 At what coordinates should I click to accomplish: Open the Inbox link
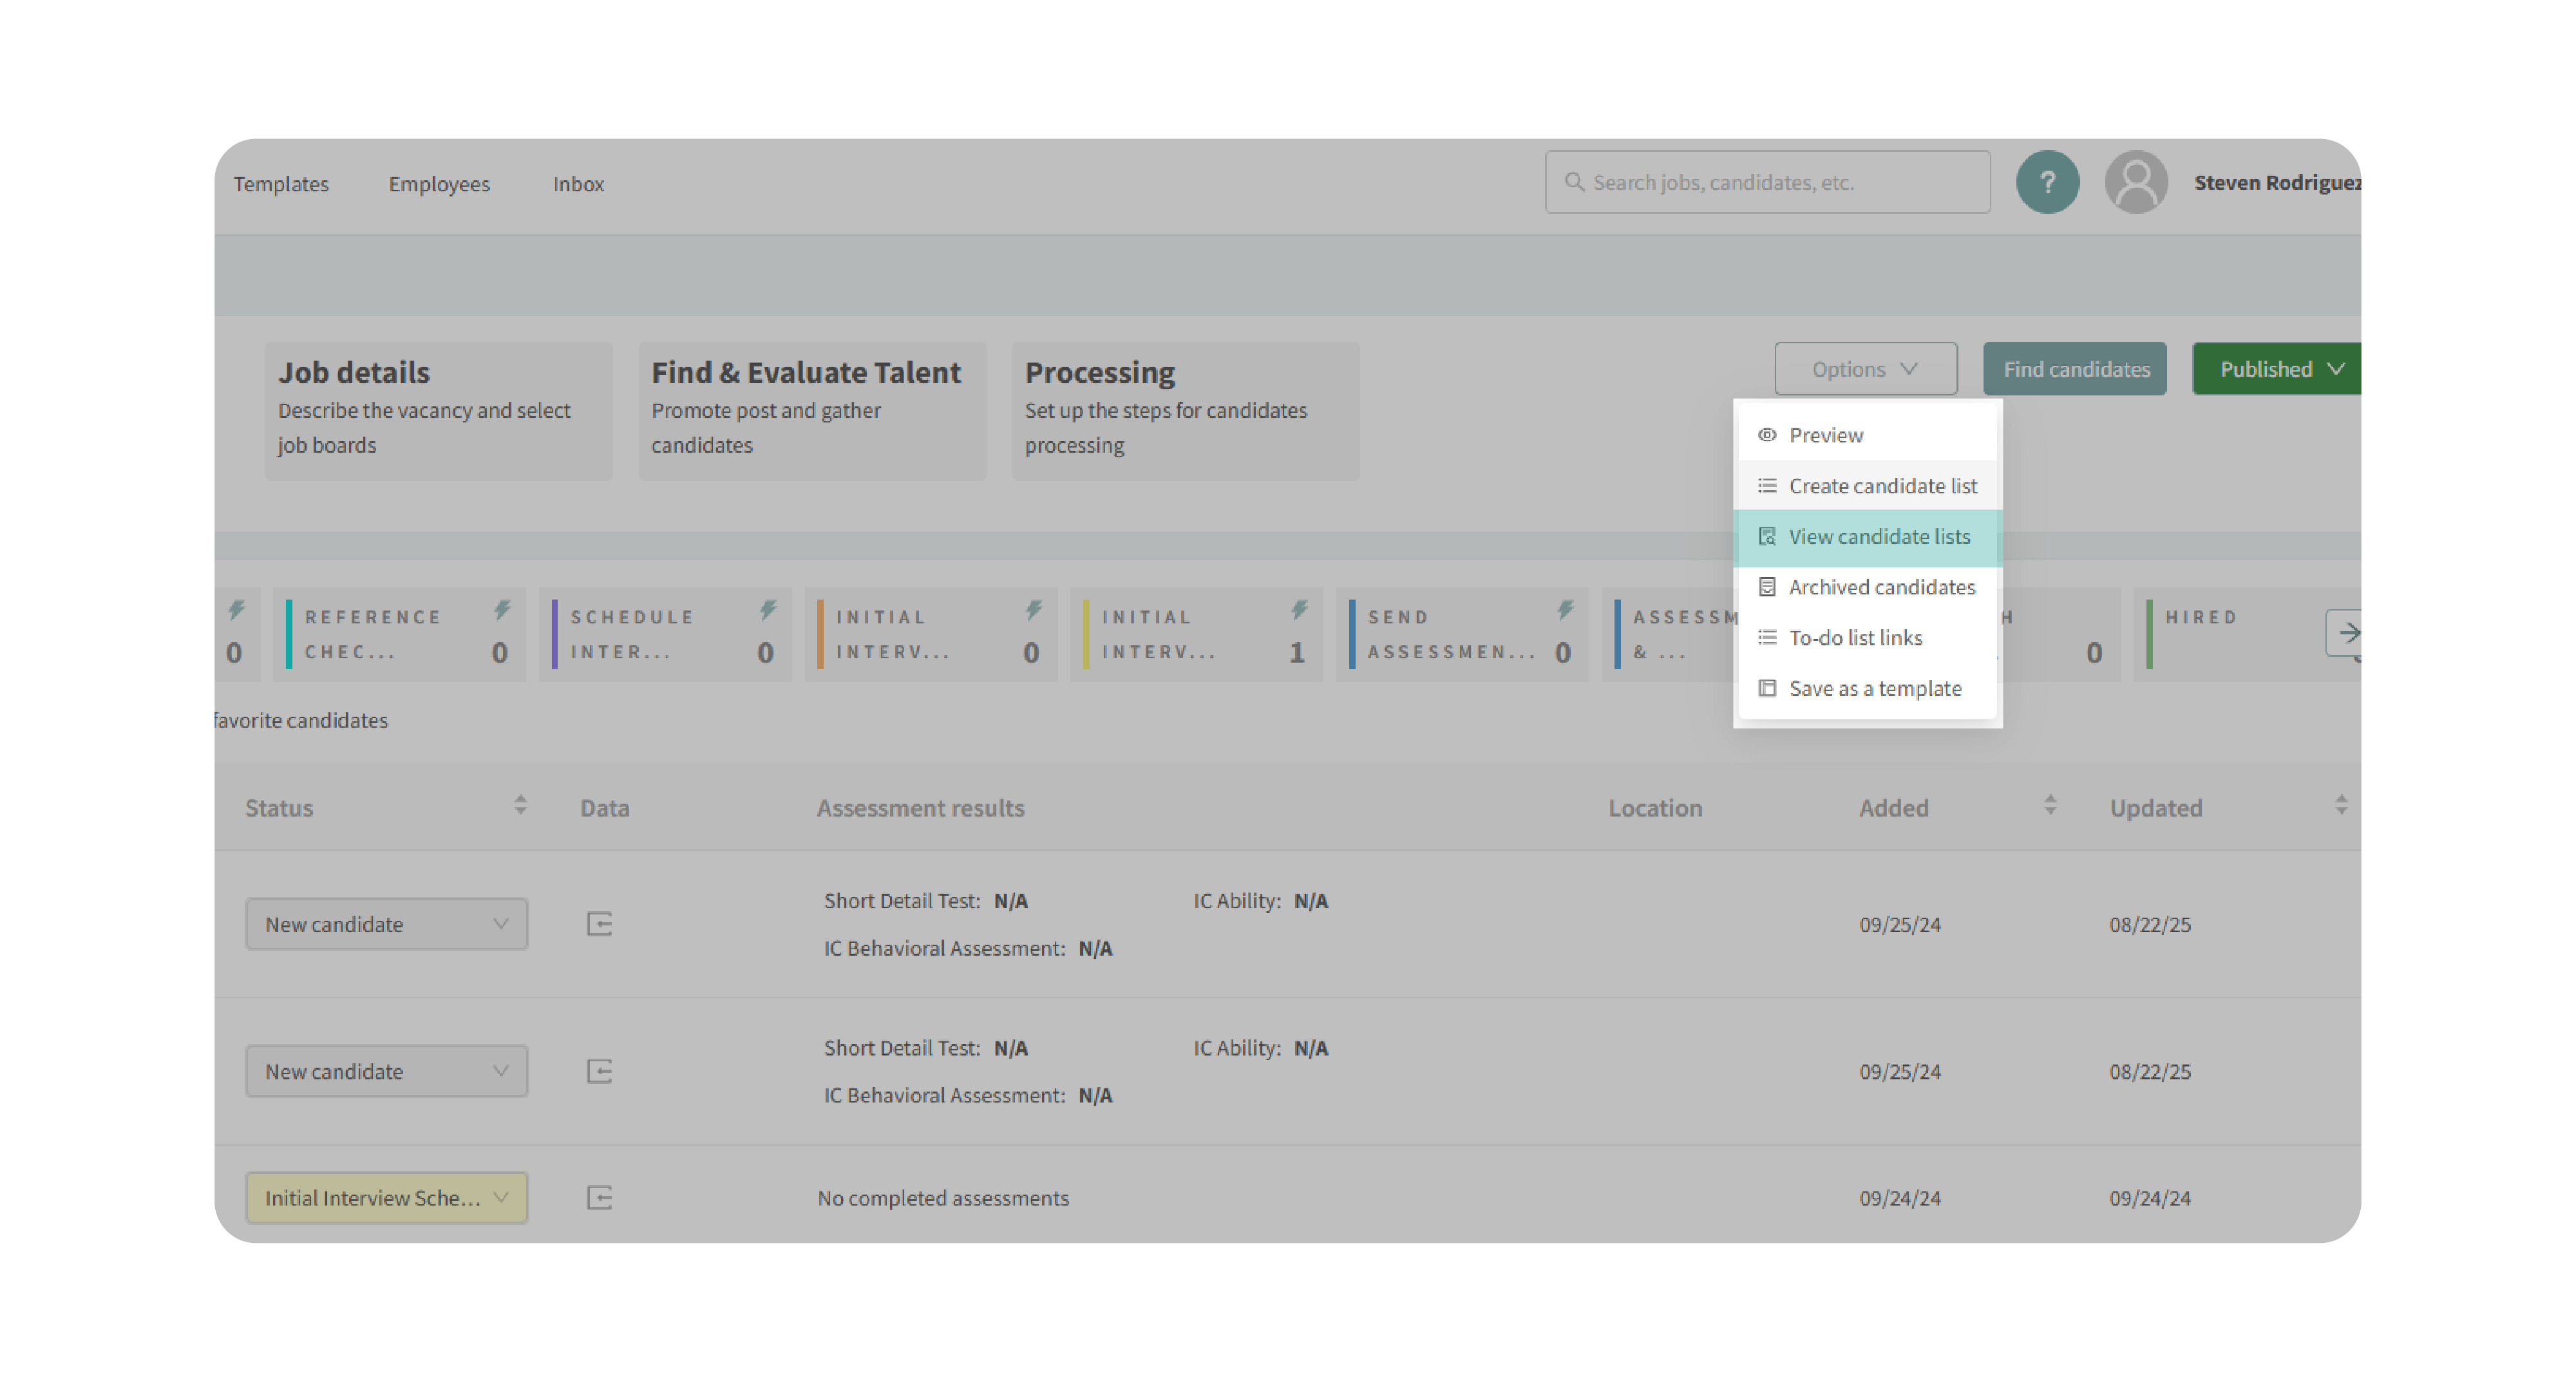(578, 184)
